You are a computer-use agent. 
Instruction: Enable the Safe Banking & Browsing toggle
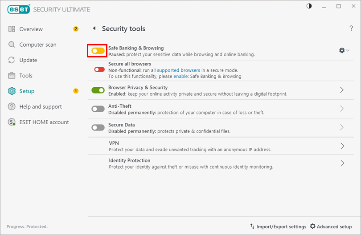coord(98,51)
